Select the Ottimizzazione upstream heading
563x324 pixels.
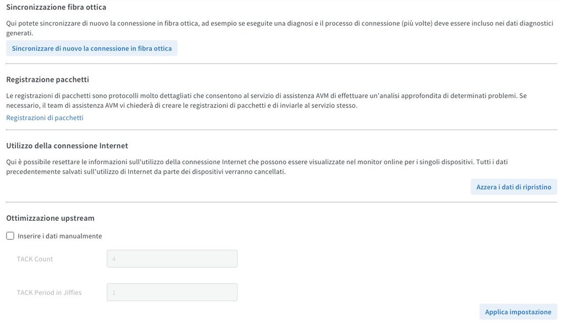[x=50, y=218]
